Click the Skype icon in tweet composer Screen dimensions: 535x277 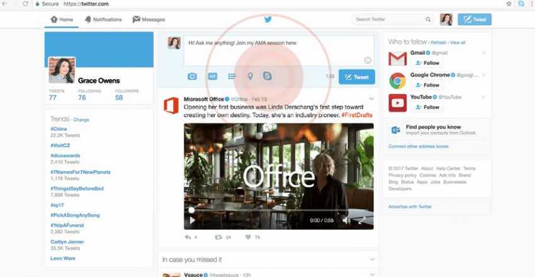268,77
